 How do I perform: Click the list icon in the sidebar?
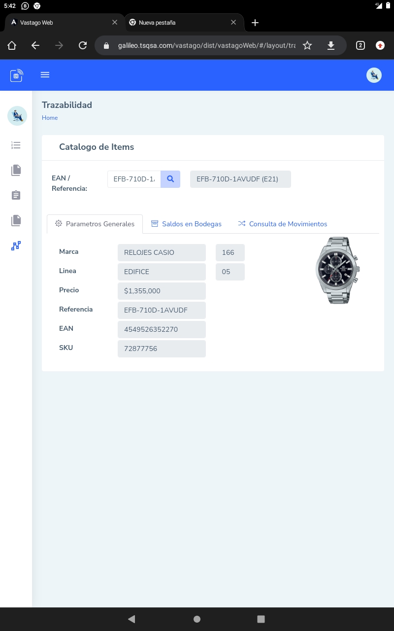click(x=16, y=145)
